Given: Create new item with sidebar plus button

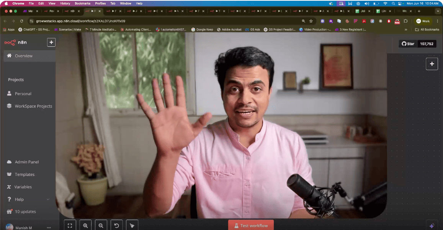Looking at the screenshot, I should pos(51,43).
